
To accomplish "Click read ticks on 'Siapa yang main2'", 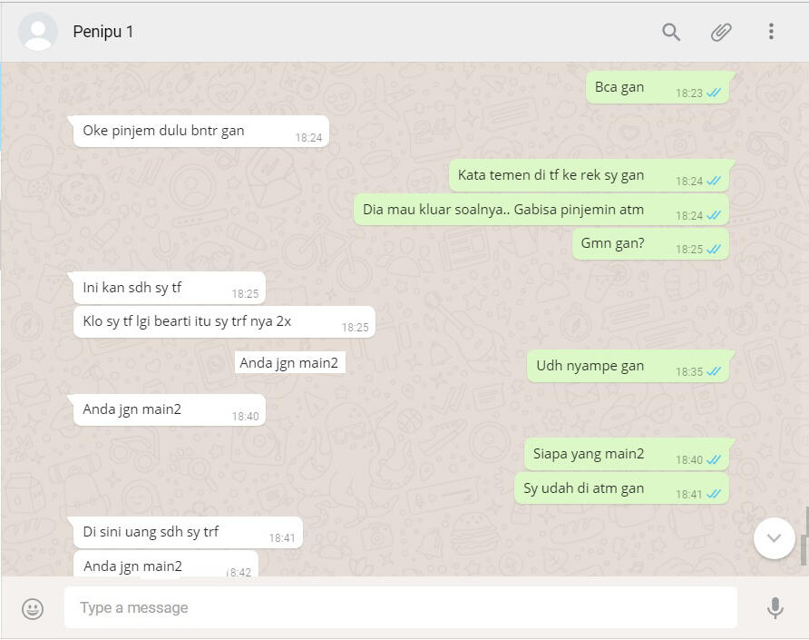I will pyautogui.click(x=714, y=459).
